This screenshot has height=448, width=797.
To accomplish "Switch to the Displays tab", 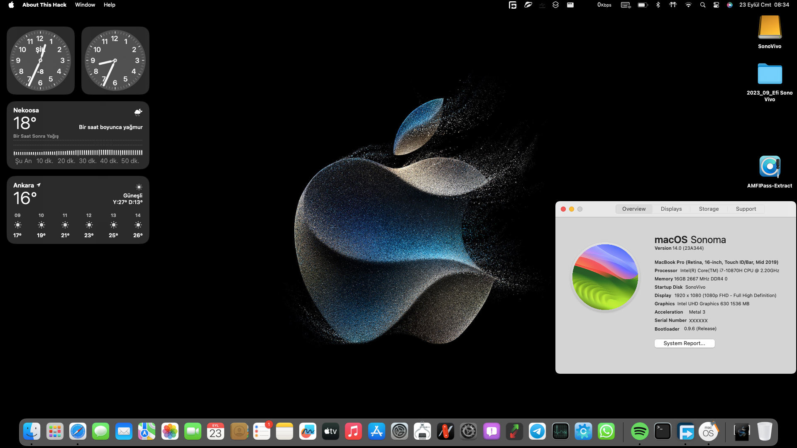I will tap(671, 209).
